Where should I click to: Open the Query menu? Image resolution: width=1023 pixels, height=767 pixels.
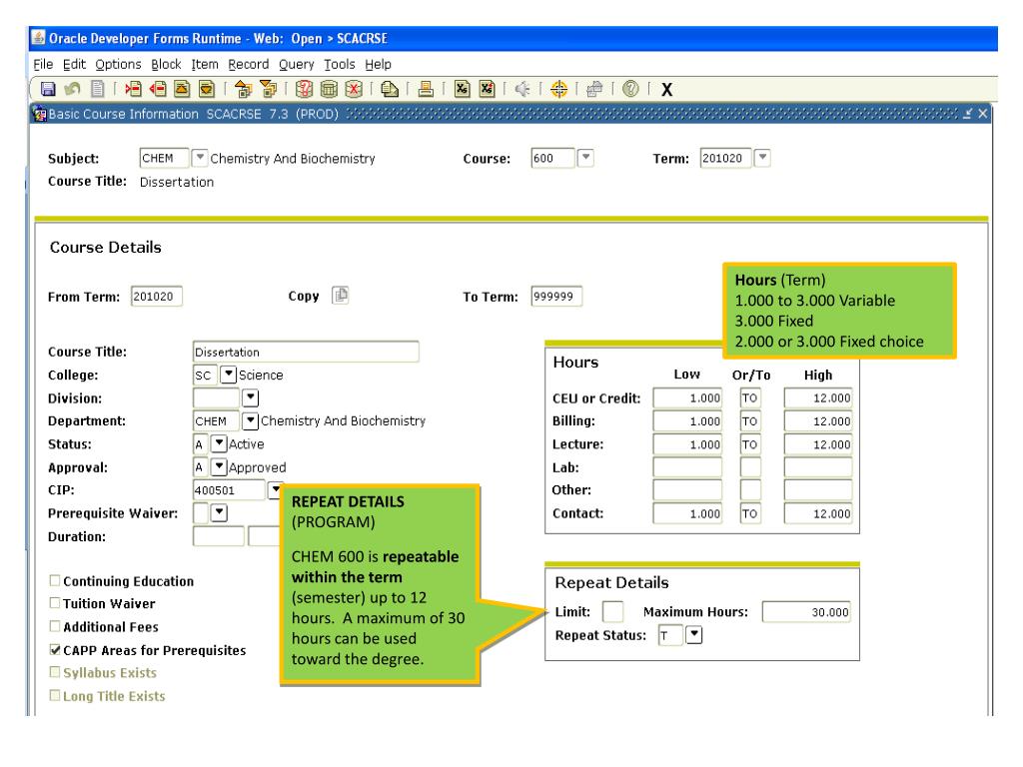pyautogui.click(x=297, y=64)
